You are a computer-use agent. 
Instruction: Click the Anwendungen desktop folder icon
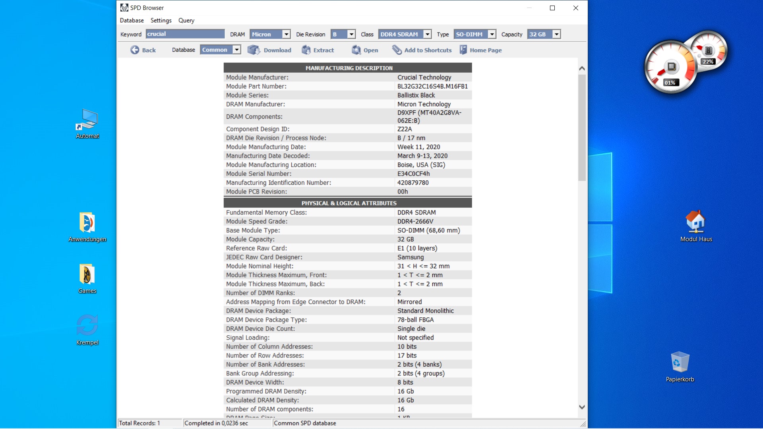pyautogui.click(x=87, y=222)
